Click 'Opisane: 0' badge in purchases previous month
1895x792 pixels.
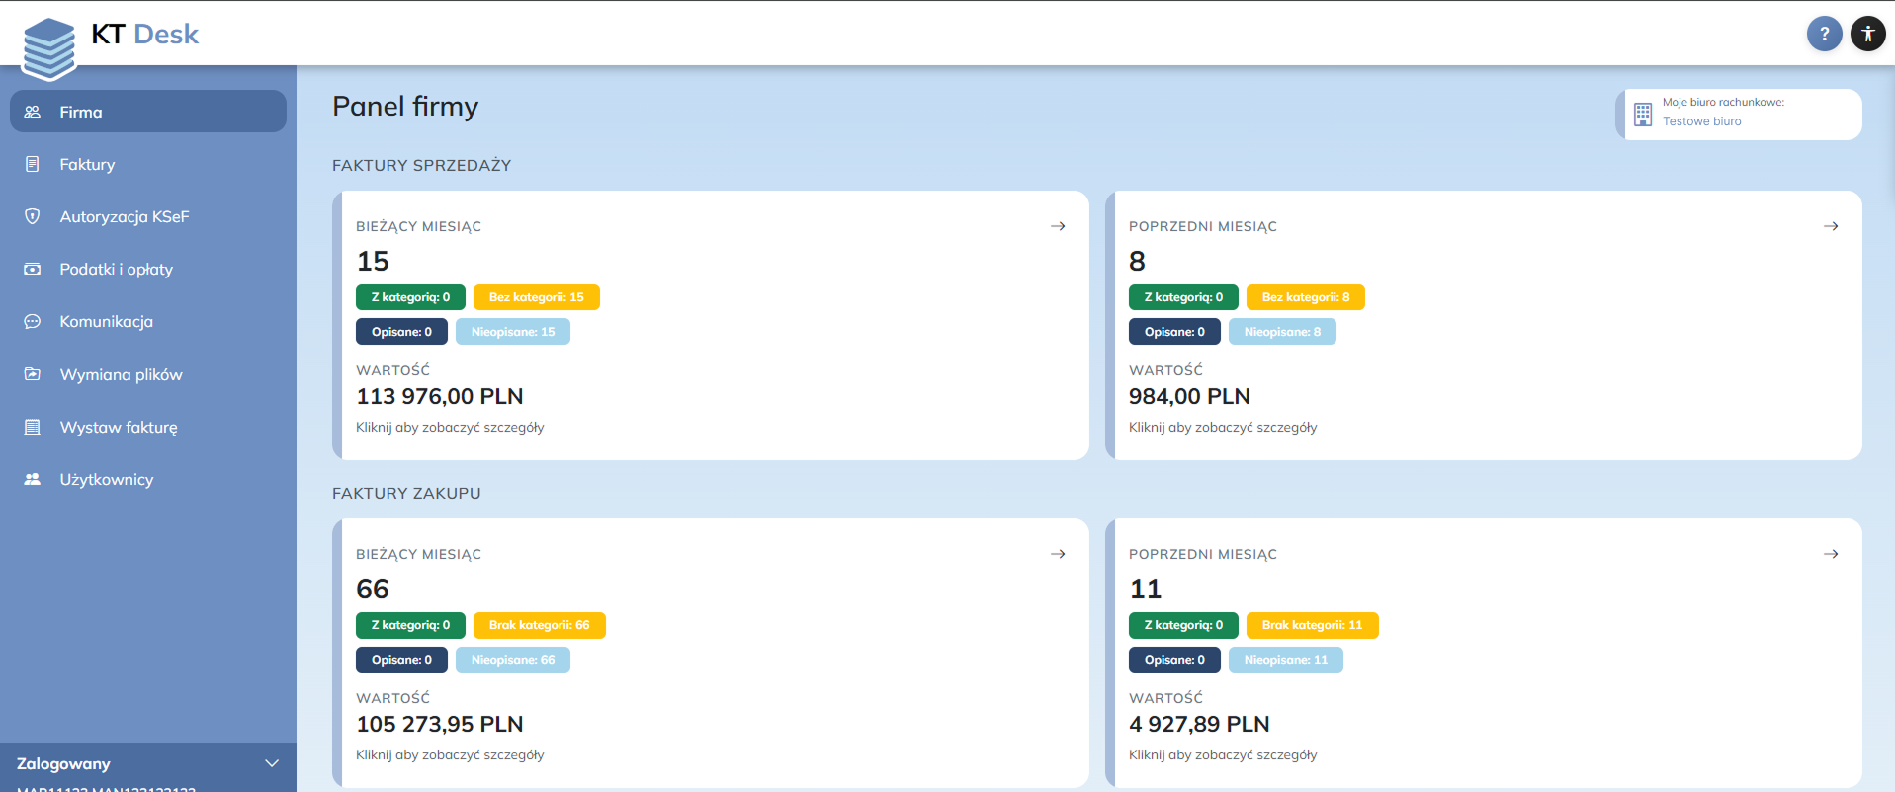point(1174,660)
